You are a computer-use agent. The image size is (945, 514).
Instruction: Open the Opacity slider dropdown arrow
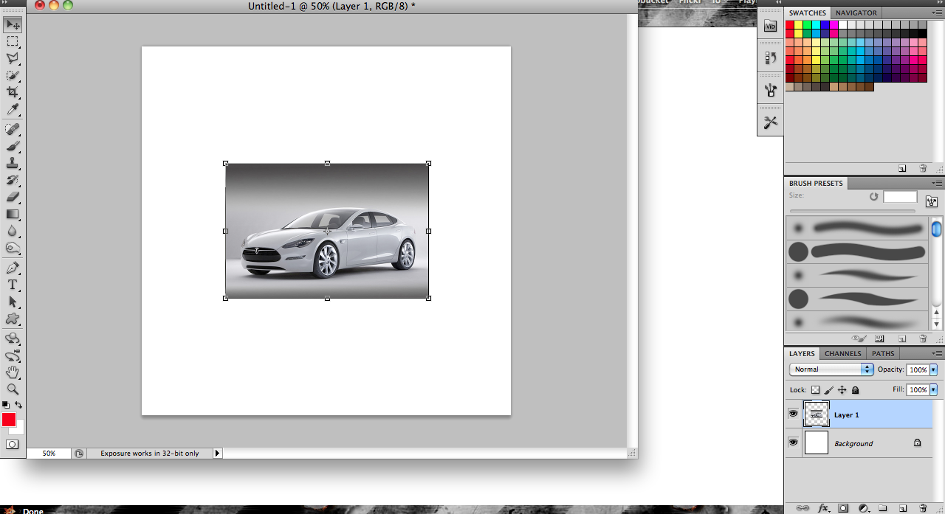point(933,369)
